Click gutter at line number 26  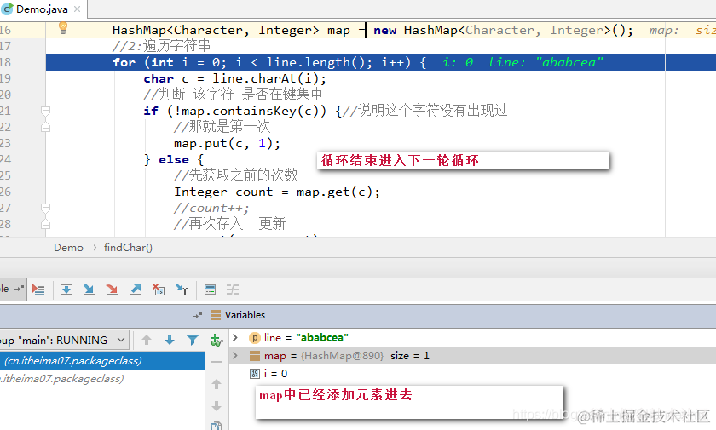point(5,192)
